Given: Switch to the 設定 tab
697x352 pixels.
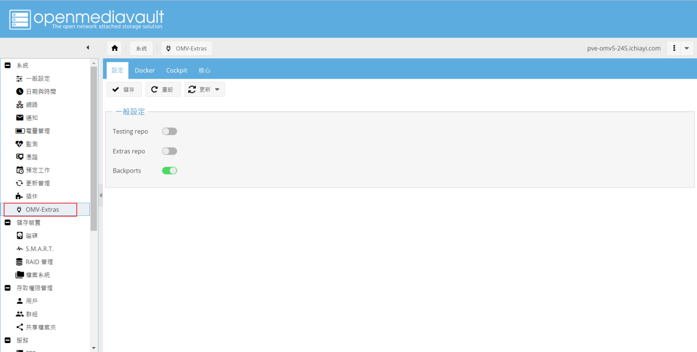Looking at the screenshot, I should tap(117, 70).
